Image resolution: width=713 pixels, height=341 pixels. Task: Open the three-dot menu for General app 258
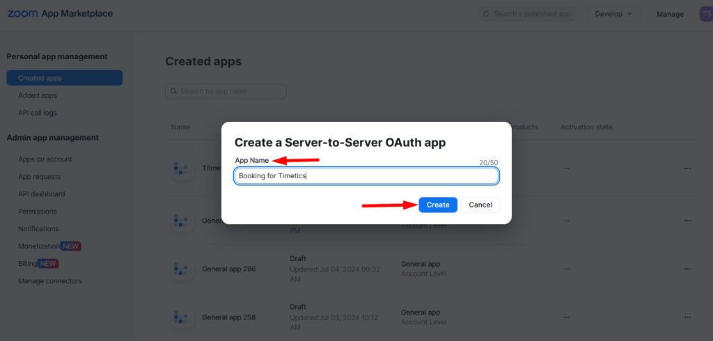[687, 317]
